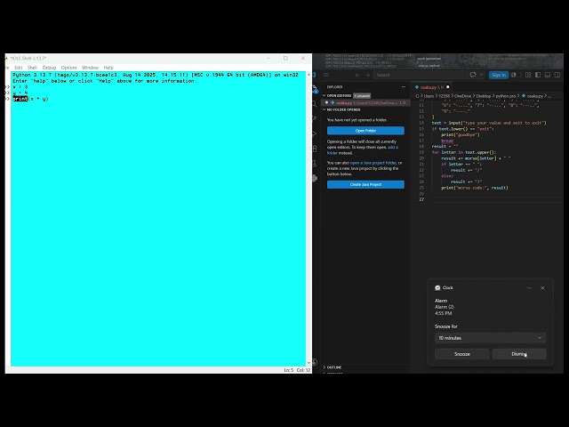Viewport: 569px width, 427px height.
Task: Click the OneDrive breadcrumb segment
Action: coord(462,96)
